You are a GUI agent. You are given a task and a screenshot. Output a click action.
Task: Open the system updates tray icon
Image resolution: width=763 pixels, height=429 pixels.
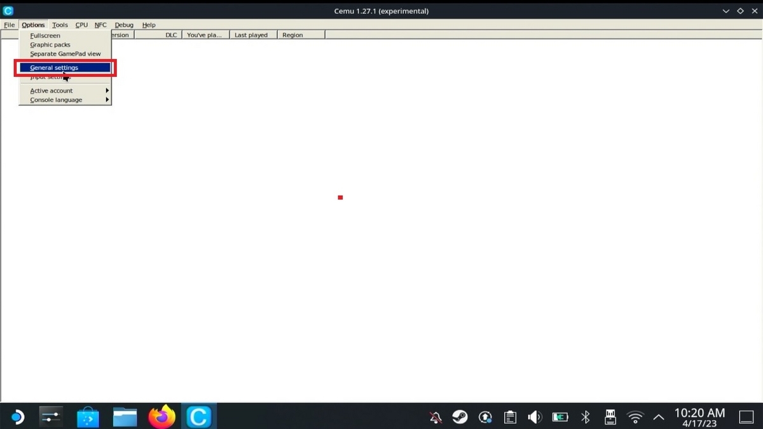coord(485,418)
